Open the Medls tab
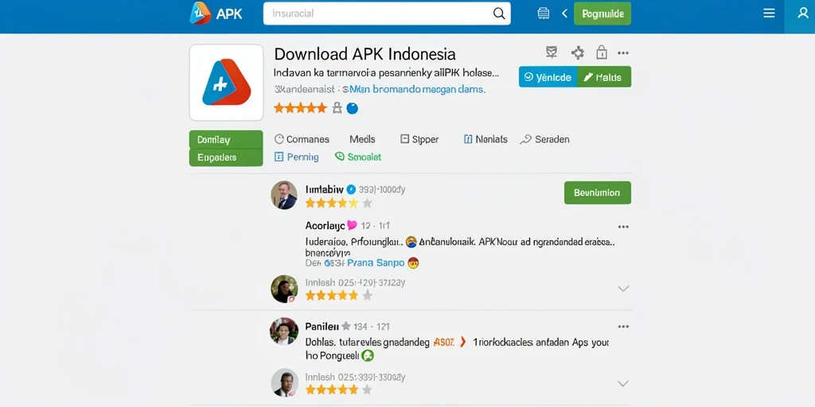Image resolution: width=815 pixels, height=407 pixels. tap(362, 139)
